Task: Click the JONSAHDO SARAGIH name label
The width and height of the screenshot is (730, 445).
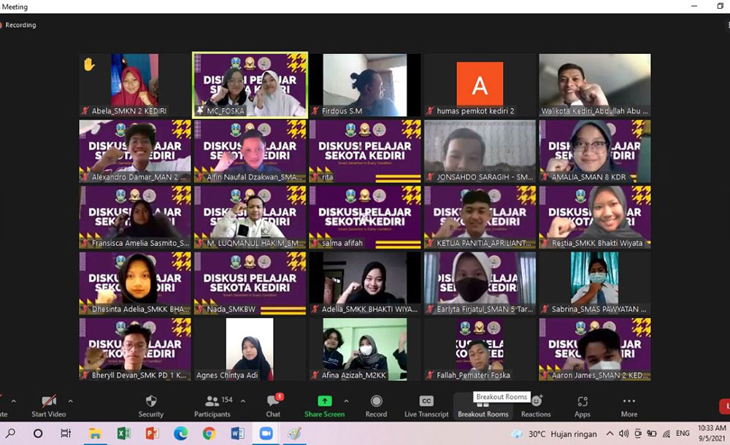Action: click(485, 177)
